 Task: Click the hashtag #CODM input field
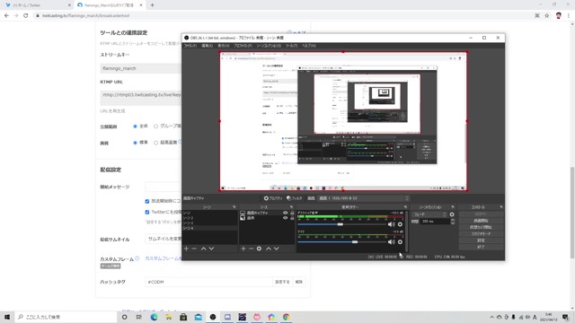(208, 282)
